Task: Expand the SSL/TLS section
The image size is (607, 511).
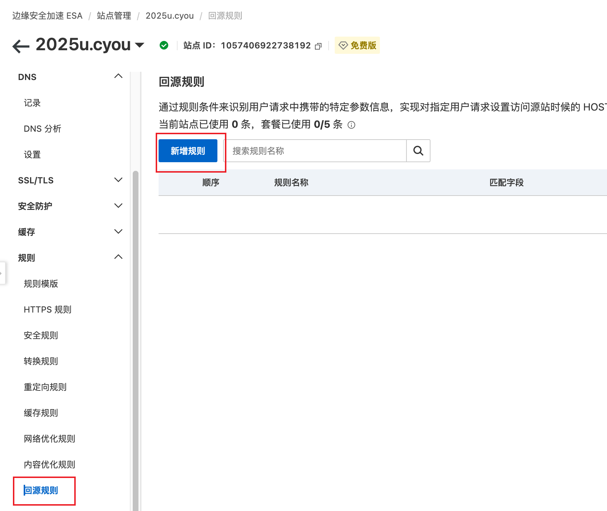Action: pyautogui.click(x=118, y=180)
